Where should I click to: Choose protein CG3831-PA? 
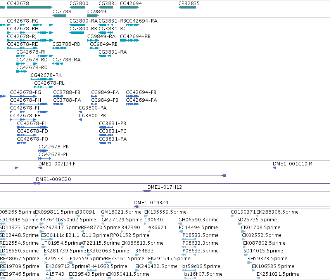pyautogui.click(x=113, y=139)
